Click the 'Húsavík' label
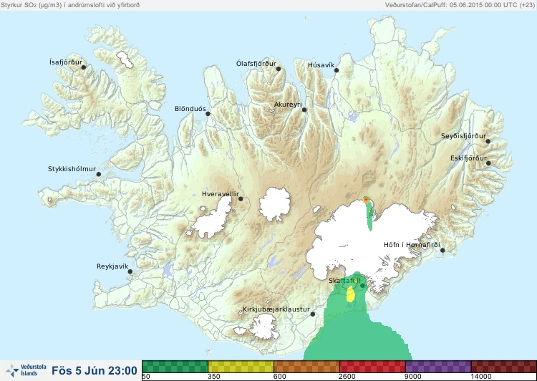Image resolution: width=537 pixels, height=381 pixels. (x=321, y=65)
